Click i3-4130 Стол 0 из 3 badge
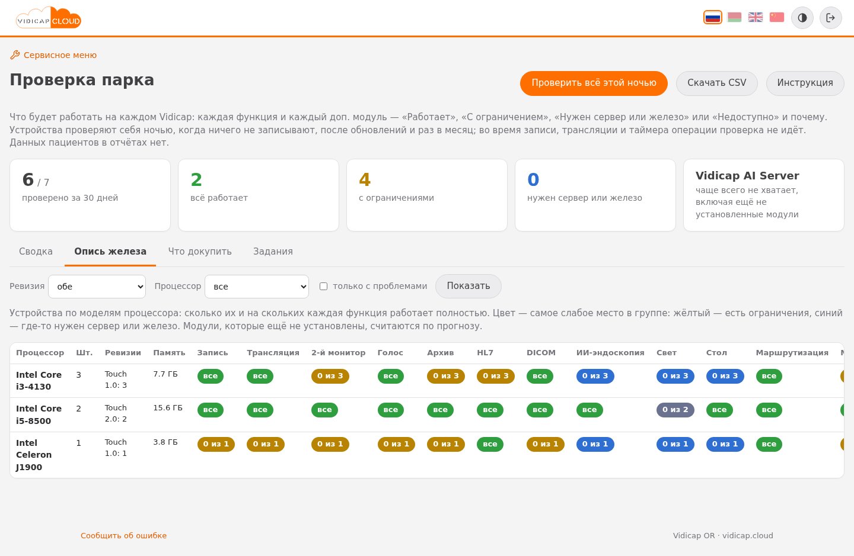854x556 pixels. click(x=725, y=376)
